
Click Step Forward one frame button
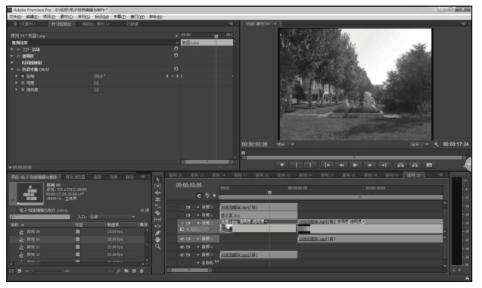369,165
